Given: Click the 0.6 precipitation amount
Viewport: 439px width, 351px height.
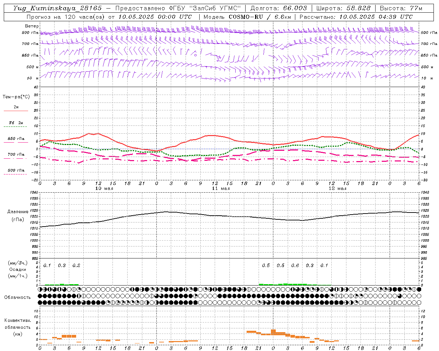Looking at the screenshot, I should [x=295, y=266].
